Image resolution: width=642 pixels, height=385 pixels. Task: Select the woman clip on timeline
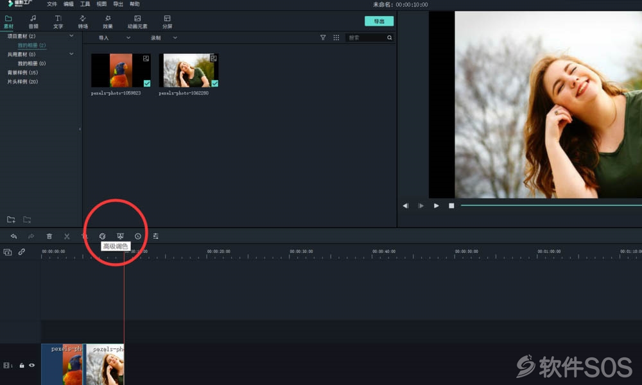tap(105, 364)
